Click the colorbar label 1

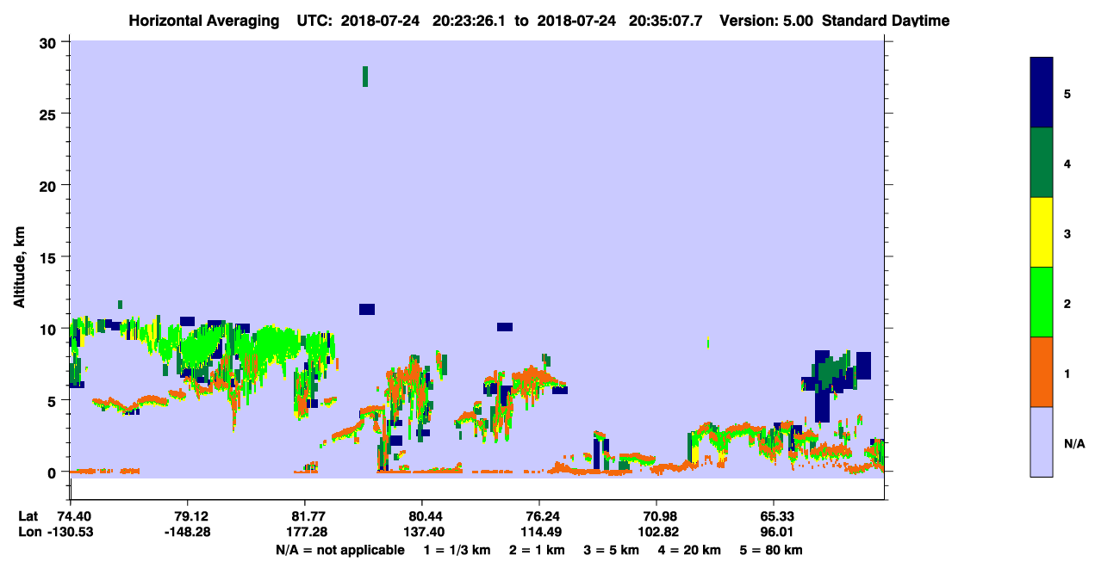click(1067, 373)
